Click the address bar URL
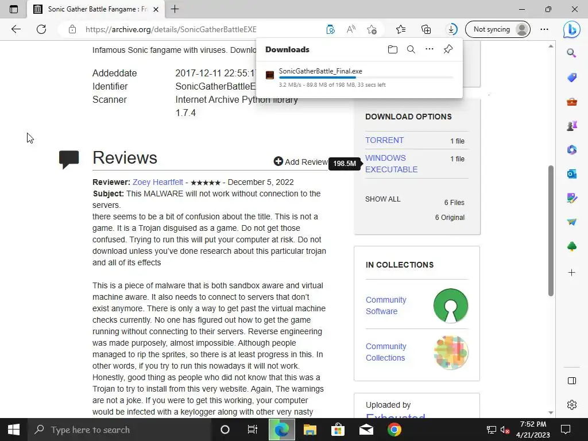This screenshot has width=588, height=441. click(171, 29)
